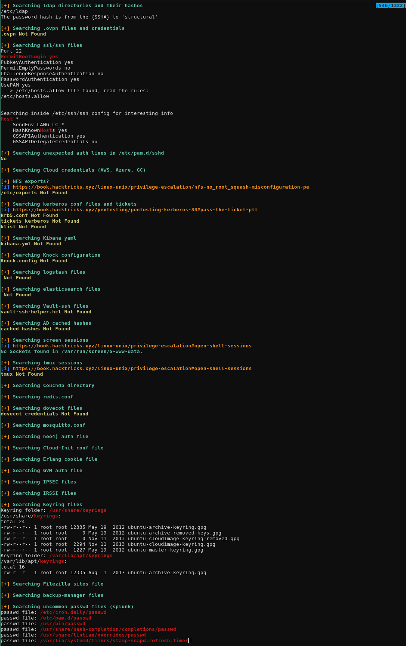This screenshot has width=406, height=646.
Task: Click the [546/1322] scroll position indicator
Action: tap(390, 6)
